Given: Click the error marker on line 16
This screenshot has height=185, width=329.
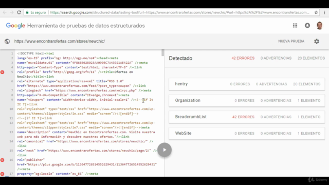Looking at the screenshot, I should [2, 160].
